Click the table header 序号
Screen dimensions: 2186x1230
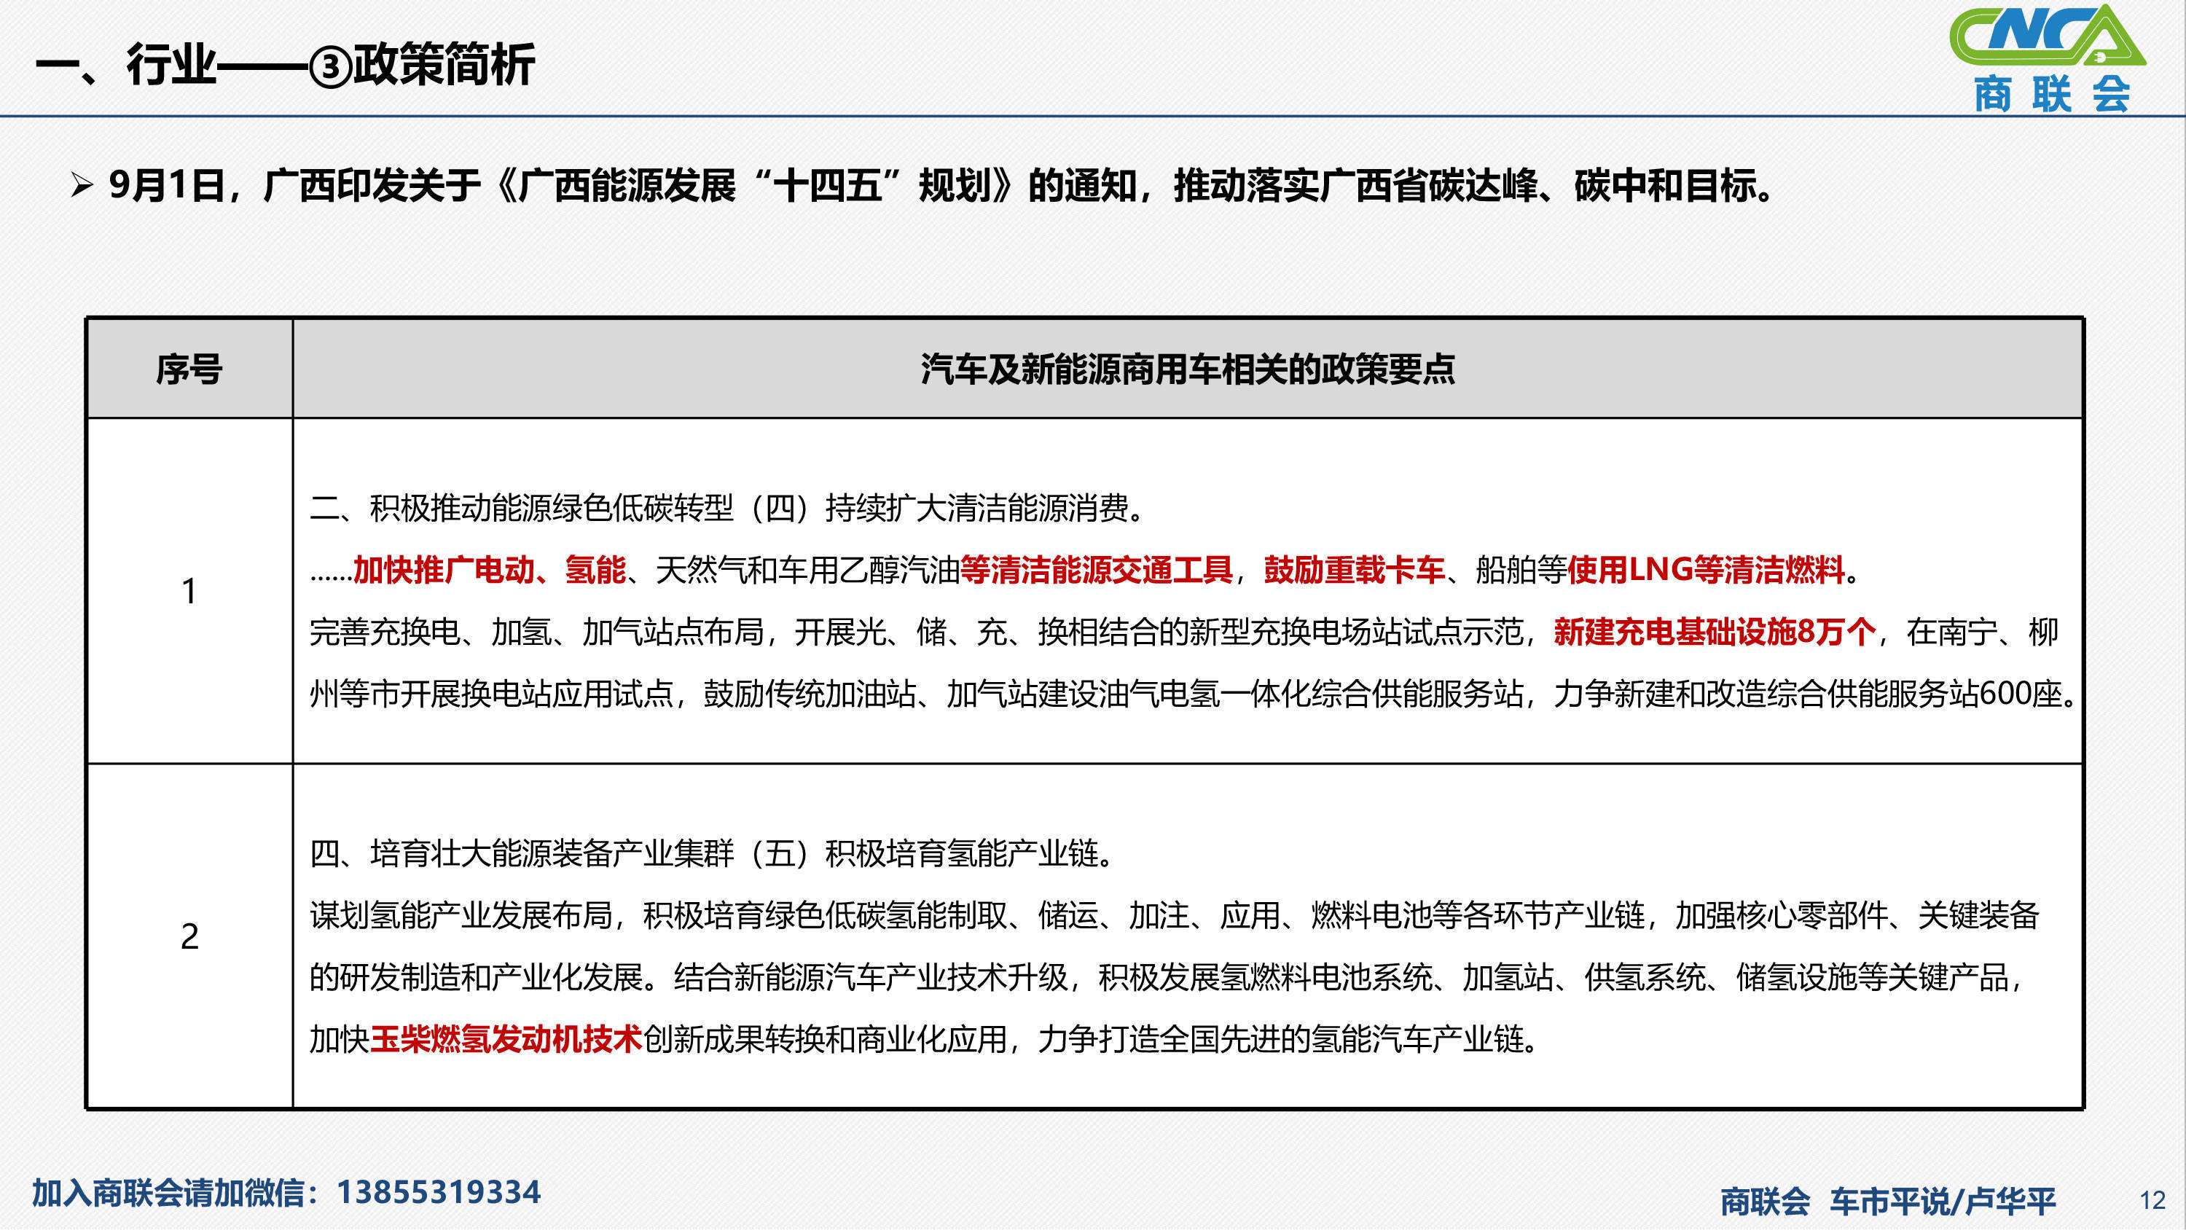[x=189, y=369]
